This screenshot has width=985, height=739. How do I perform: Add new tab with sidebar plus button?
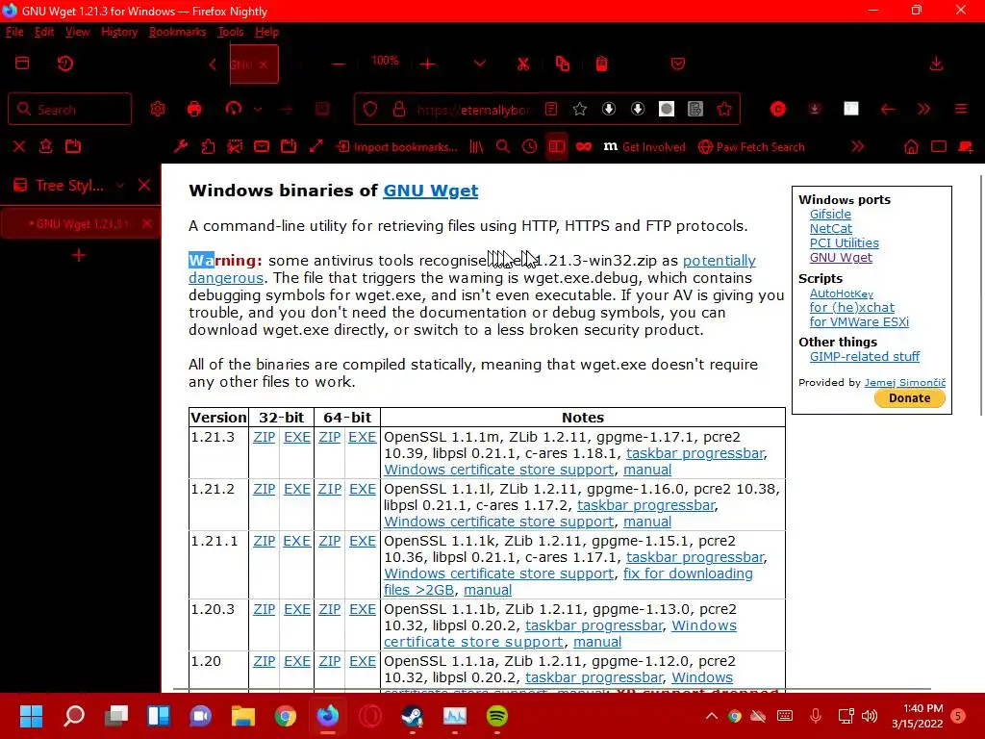click(79, 255)
